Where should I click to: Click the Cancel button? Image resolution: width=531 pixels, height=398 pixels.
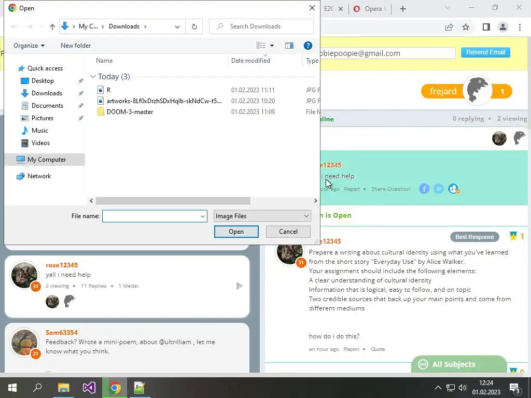click(288, 232)
